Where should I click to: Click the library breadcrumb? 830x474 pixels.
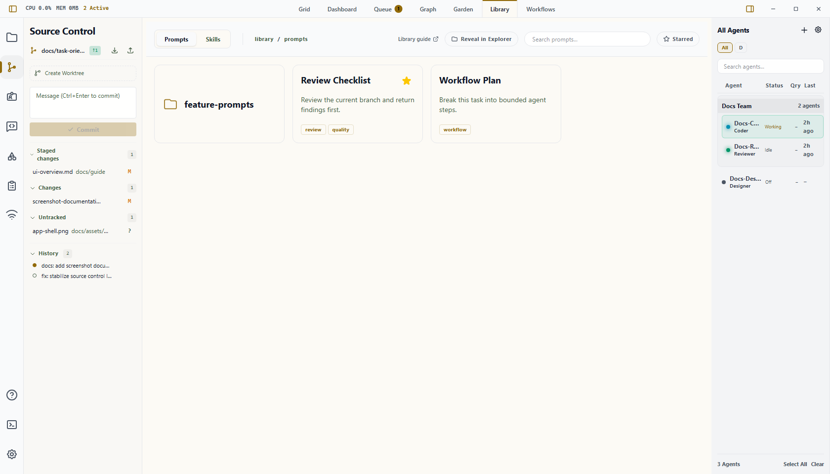point(264,39)
